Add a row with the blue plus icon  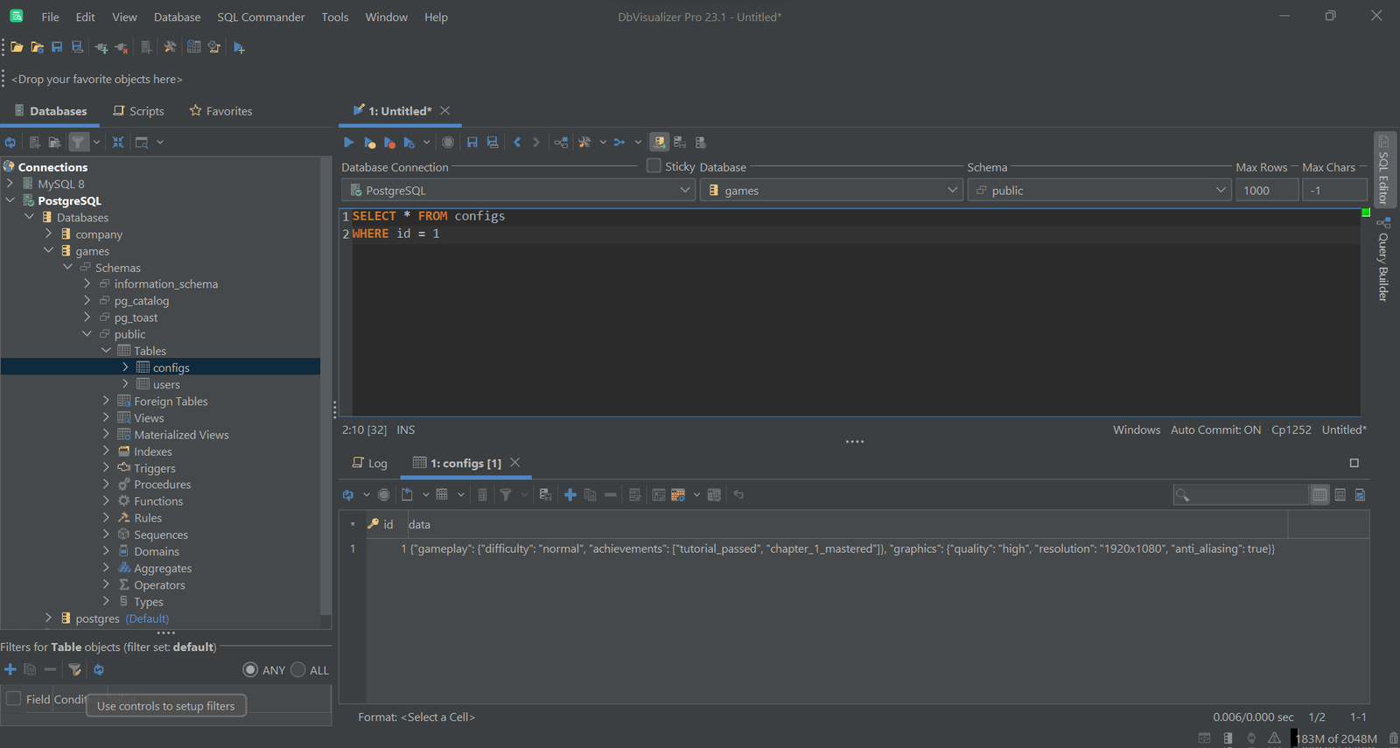coord(570,494)
